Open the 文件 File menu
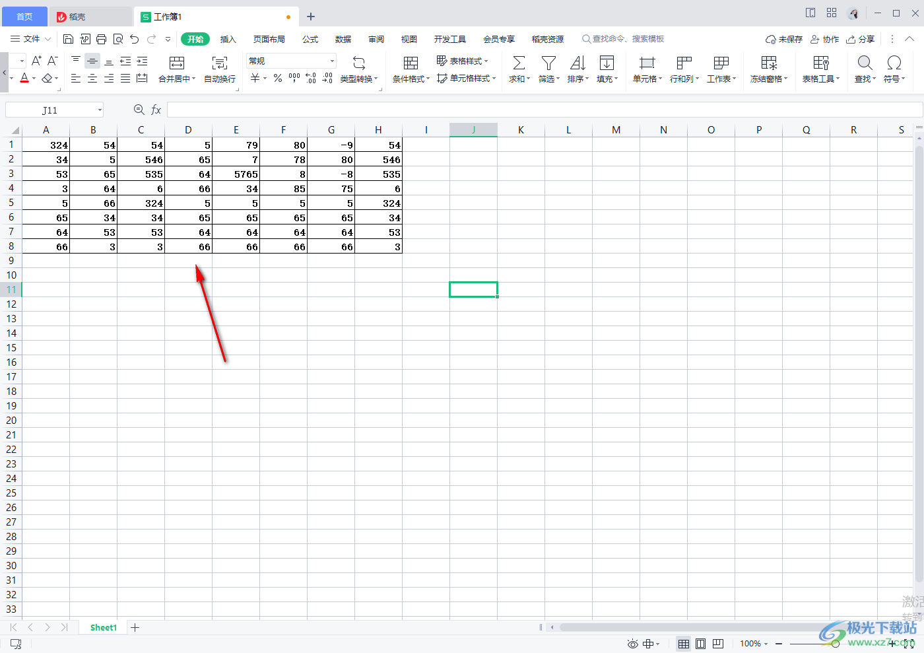This screenshot has width=924, height=653. (30, 40)
